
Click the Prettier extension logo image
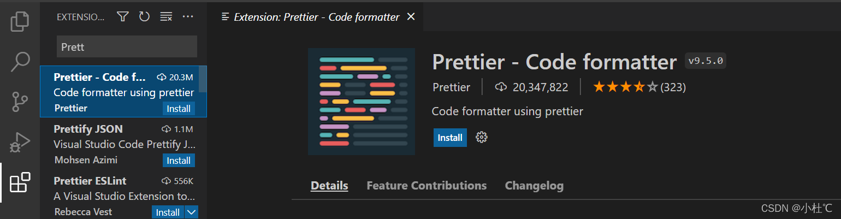click(x=362, y=102)
